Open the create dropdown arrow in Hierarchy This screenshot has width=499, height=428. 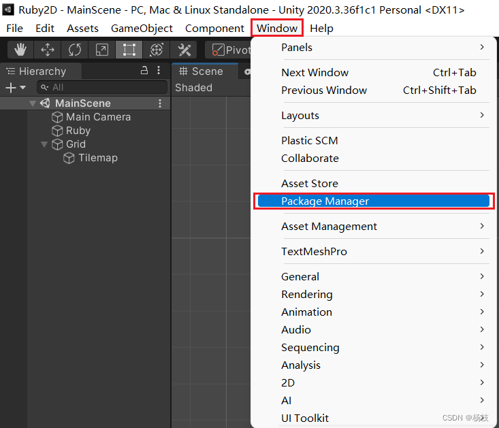tap(22, 88)
